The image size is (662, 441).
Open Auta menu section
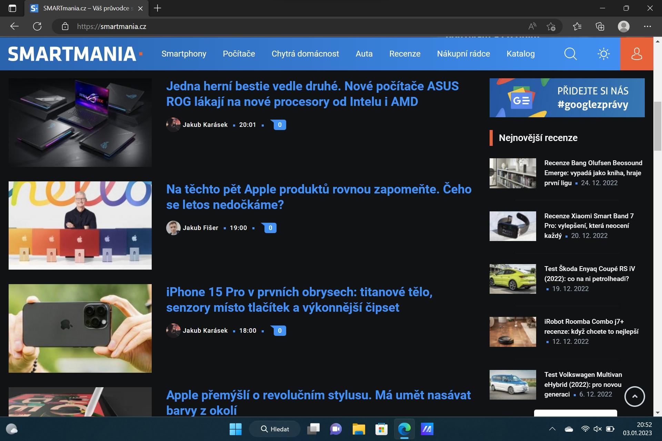pos(364,54)
